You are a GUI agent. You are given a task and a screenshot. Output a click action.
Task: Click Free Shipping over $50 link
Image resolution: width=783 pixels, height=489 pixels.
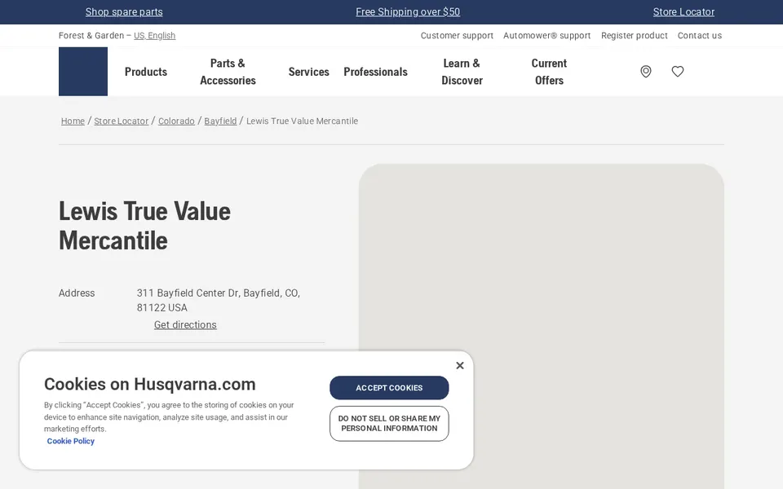(408, 11)
